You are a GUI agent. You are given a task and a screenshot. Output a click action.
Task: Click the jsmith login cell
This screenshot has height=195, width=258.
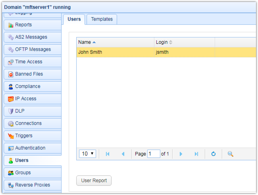coord(185,52)
